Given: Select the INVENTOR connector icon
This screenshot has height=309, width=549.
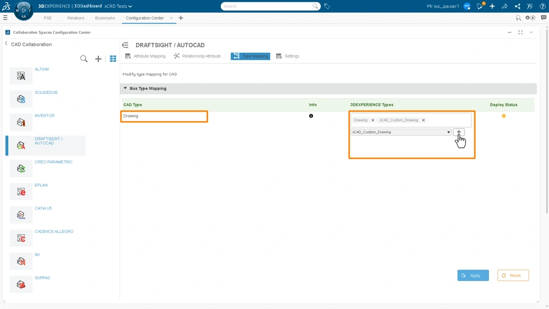Looking at the screenshot, I should tap(21, 122).
